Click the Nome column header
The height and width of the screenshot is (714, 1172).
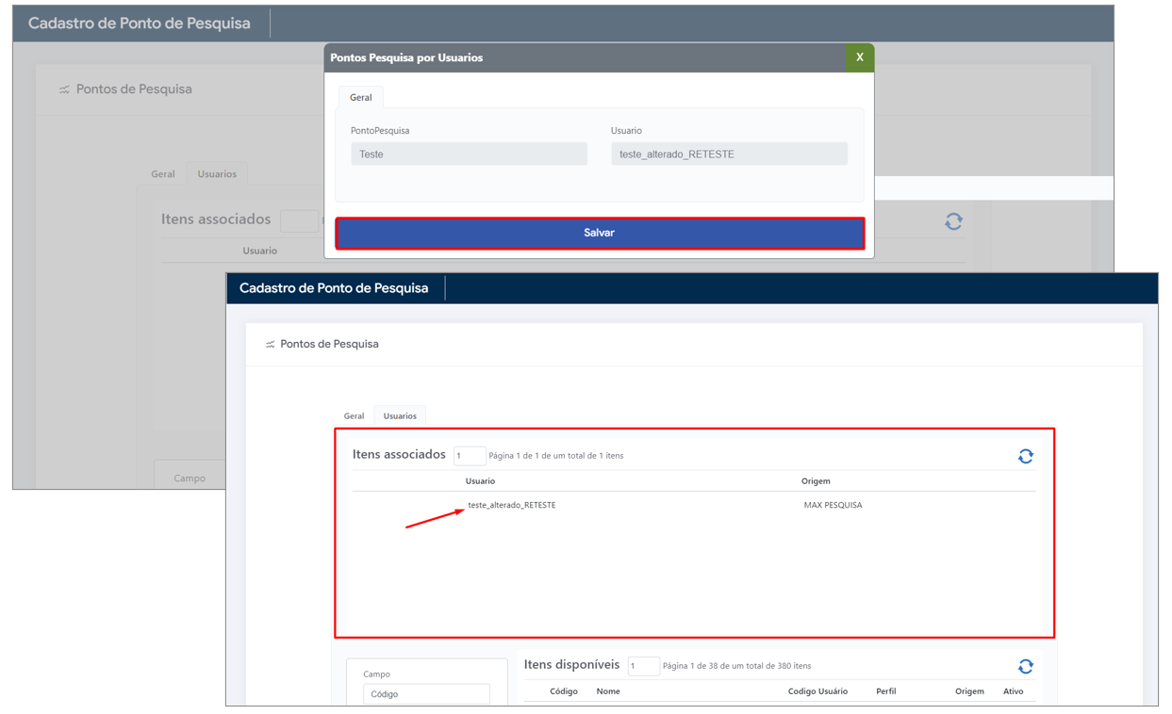(608, 691)
